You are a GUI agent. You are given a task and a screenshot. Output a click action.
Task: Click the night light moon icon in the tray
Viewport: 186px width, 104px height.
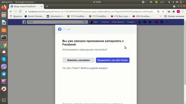(x=169, y=2)
